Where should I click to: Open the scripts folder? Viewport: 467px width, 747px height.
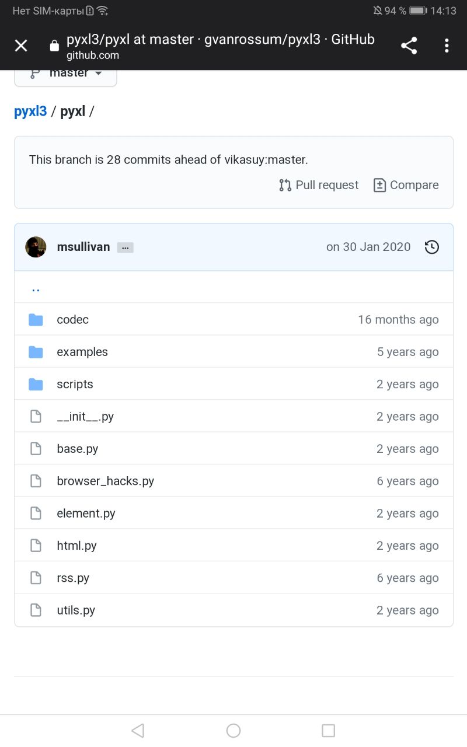(x=75, y=384)
